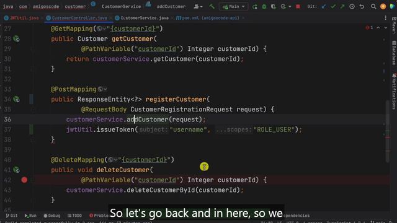Click CustomerRegistrationRequest type on line 35
The image size is (397, 223).
pos(181,109)
